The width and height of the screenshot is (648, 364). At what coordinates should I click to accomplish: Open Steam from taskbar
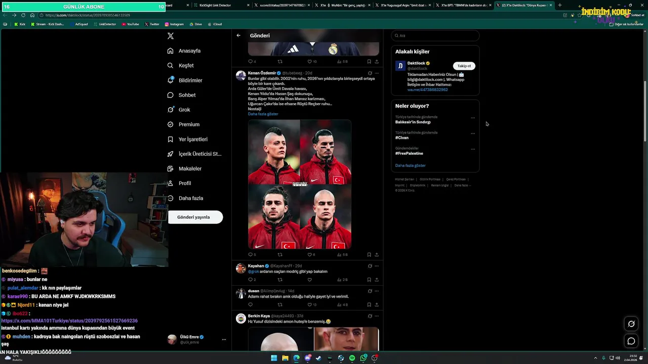click(318, 358)
